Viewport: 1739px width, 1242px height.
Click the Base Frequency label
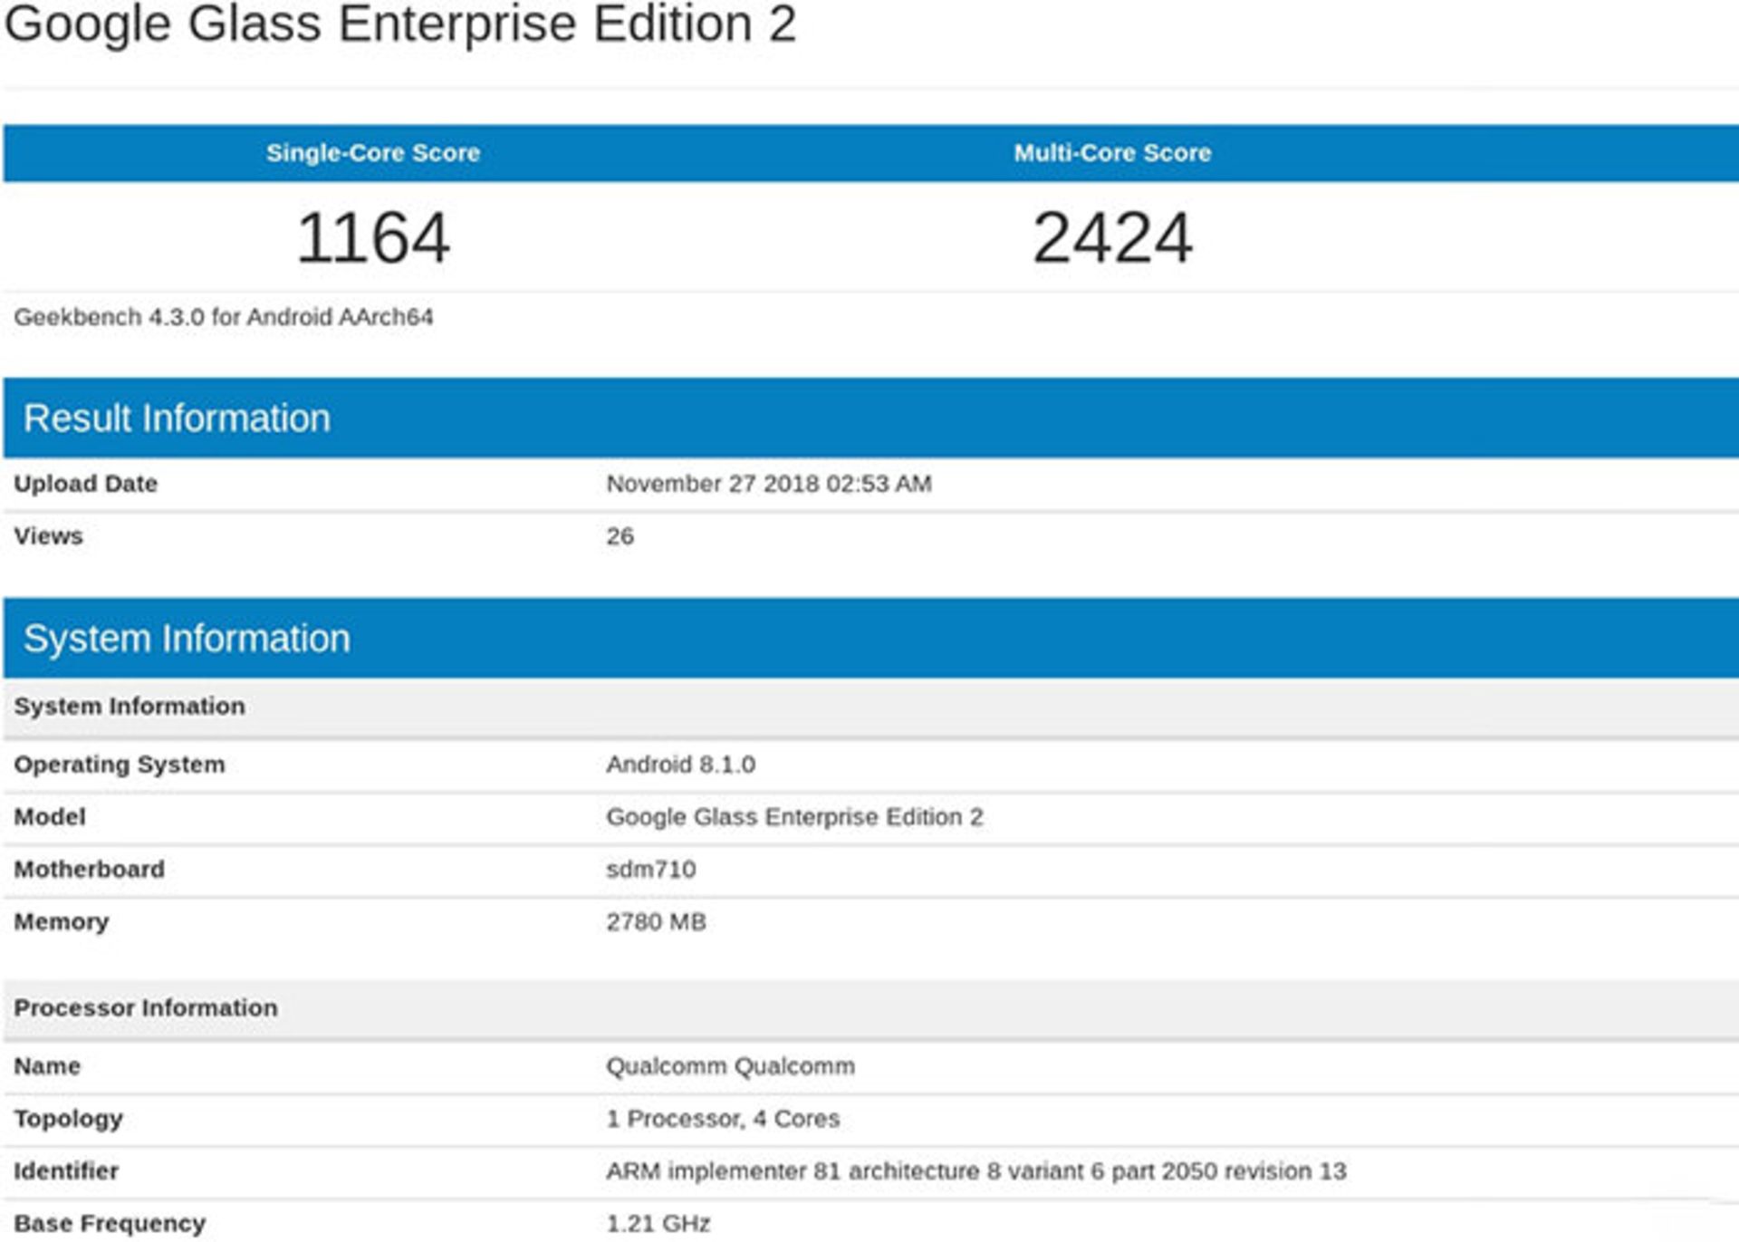110,1224
